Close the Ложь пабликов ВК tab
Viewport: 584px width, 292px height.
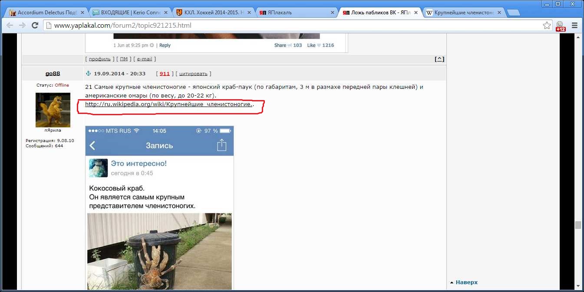(x=416, y=13)
